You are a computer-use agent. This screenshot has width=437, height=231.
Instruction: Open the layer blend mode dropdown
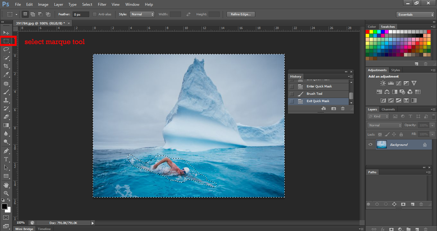point(385,125)
